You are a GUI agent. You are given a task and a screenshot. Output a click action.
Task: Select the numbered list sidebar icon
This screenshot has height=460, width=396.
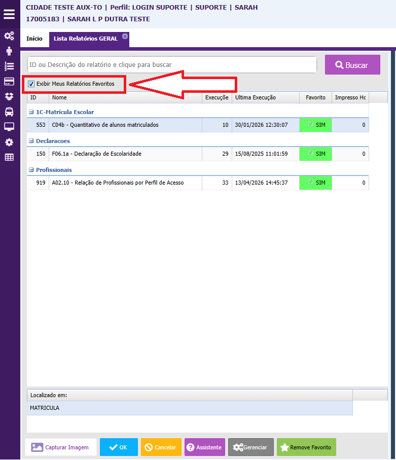click(9, 66)
